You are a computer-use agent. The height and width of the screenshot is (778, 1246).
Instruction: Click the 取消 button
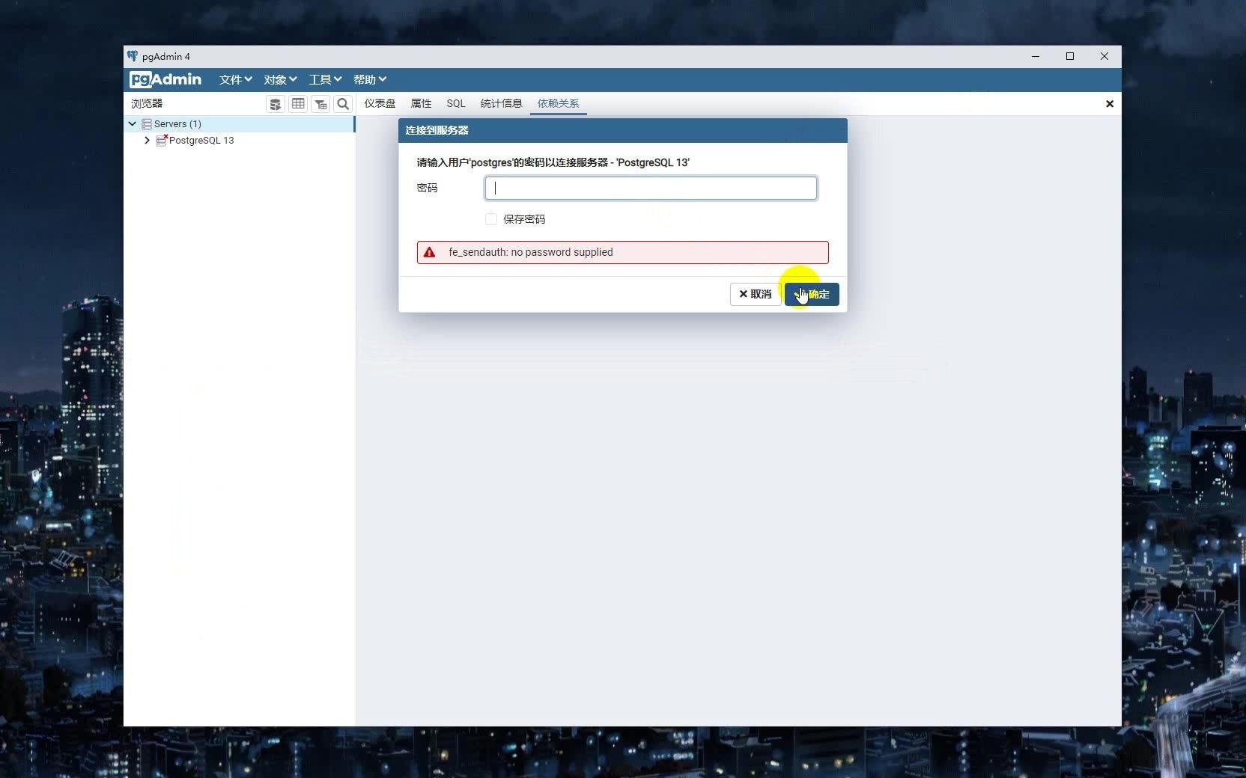tap(755, 294)
